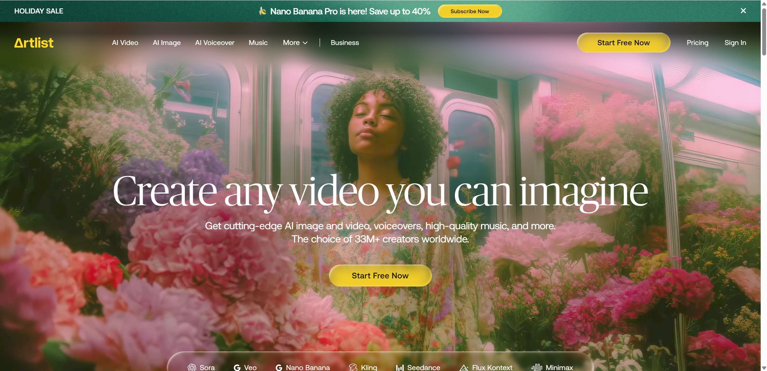The image size is (767, 371).
Task: Dismiss the holiday sale banner
Action: [x=743, y=11]
